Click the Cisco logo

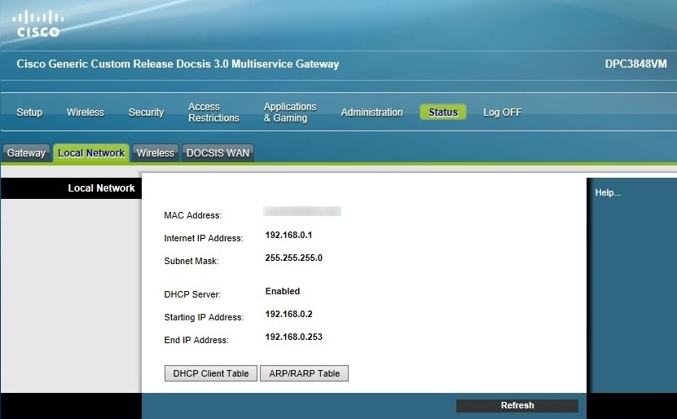tap(38, 24)
